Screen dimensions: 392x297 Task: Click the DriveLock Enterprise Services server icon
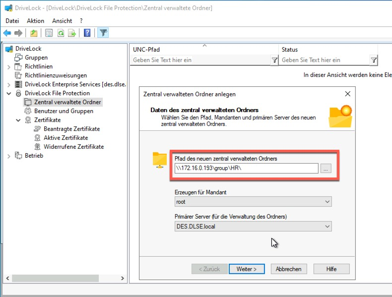(x=18, y=84)
